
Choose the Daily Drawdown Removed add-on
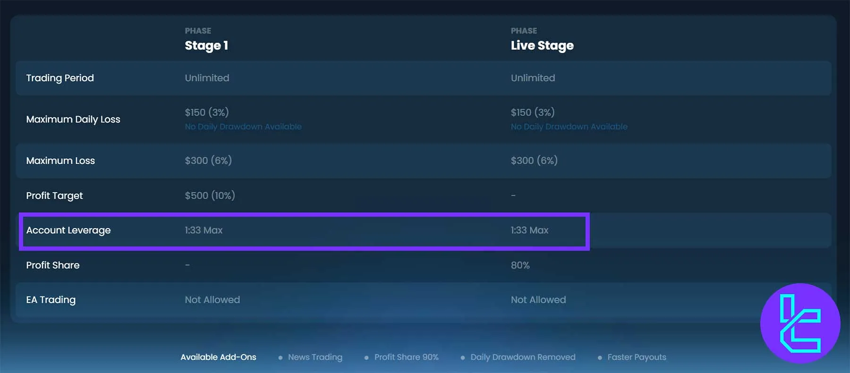523,357
